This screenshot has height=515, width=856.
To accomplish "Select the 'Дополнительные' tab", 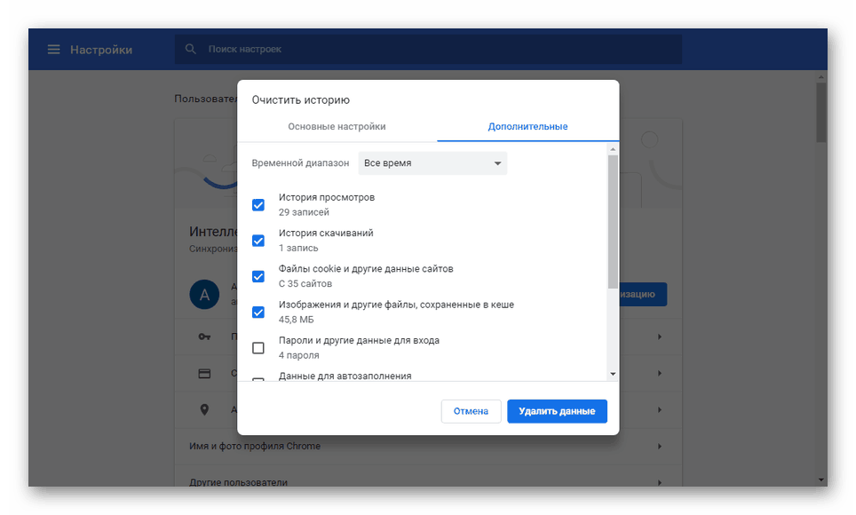I will [527, 127].
